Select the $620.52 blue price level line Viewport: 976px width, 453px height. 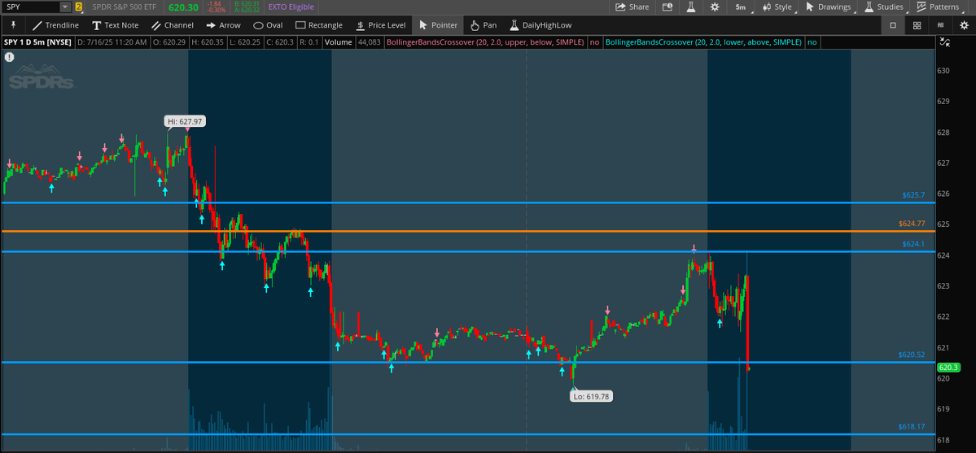coord(468,362)
